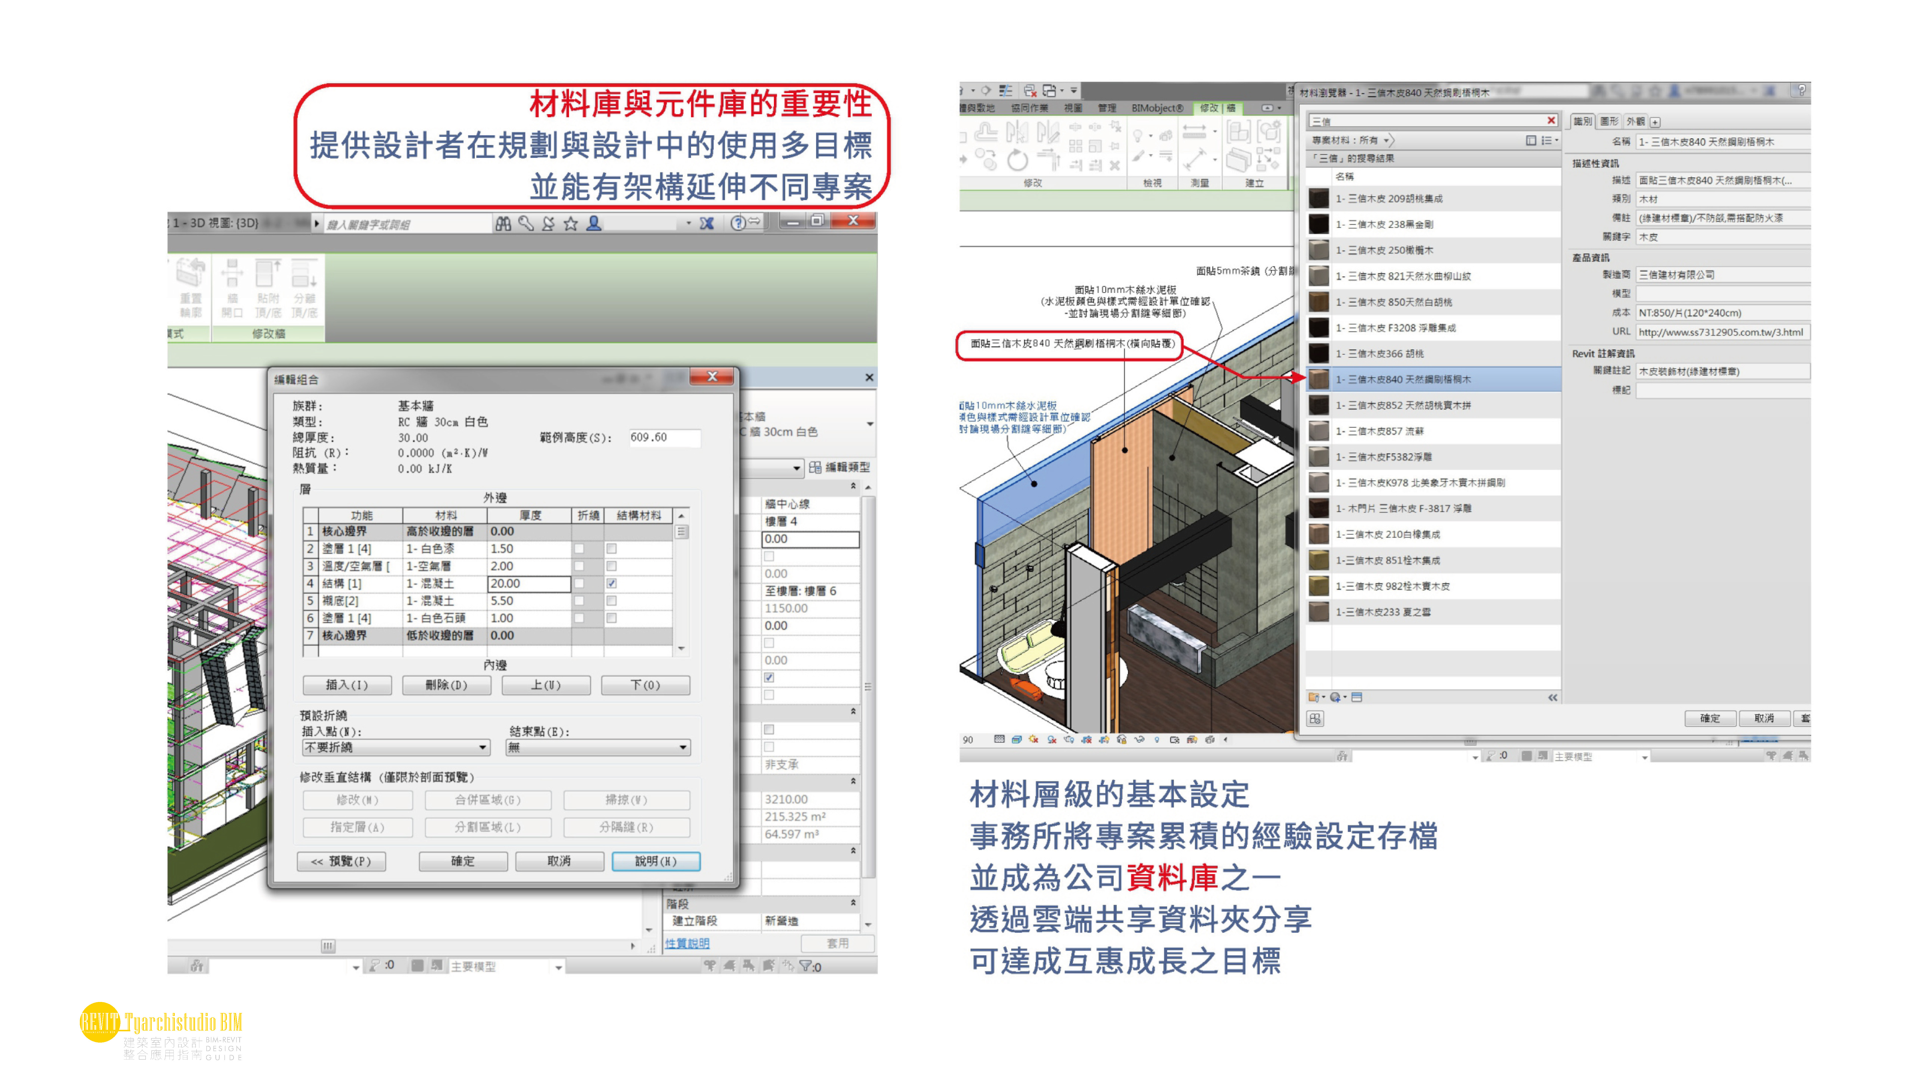Toggle structural material checkbox for 結構 [1] row
This screenshot has width=1928, height=1084.
[612, 583]
